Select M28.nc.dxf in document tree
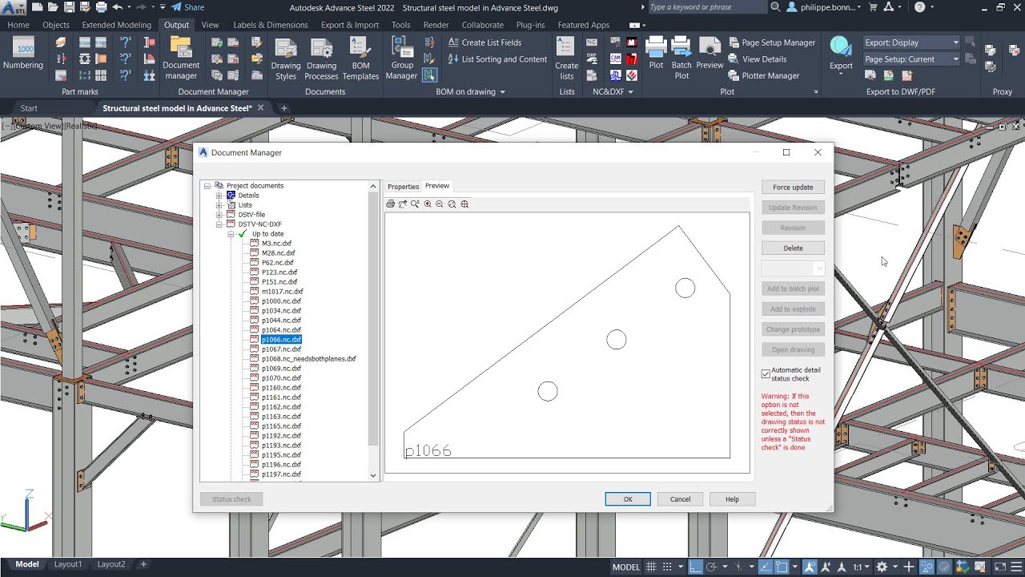 pyautogui.click(x=278, y=253)
